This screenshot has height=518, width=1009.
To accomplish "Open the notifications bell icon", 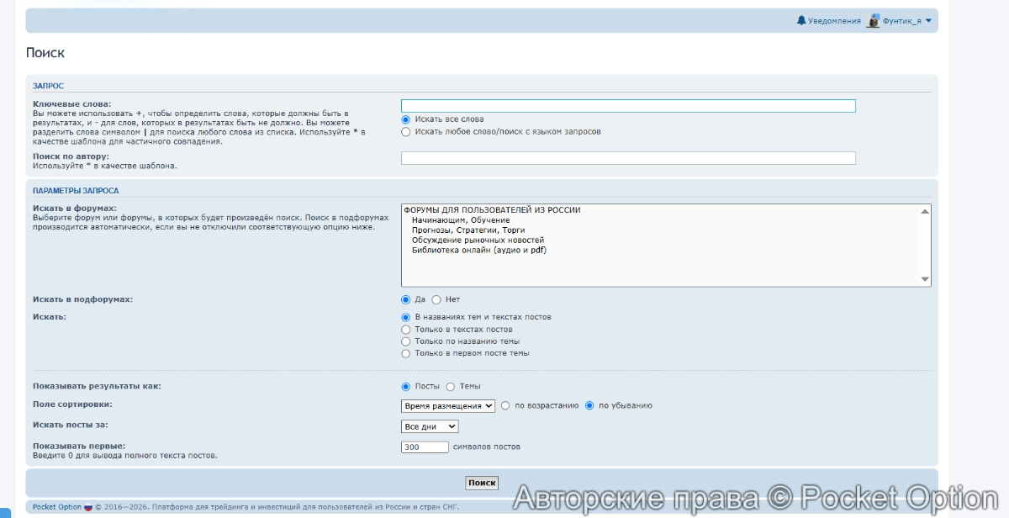I will (801, 20).
